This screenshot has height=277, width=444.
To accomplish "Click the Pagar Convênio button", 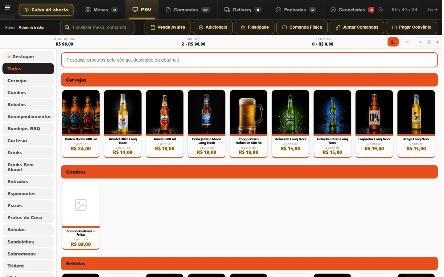I will point(412,27).
